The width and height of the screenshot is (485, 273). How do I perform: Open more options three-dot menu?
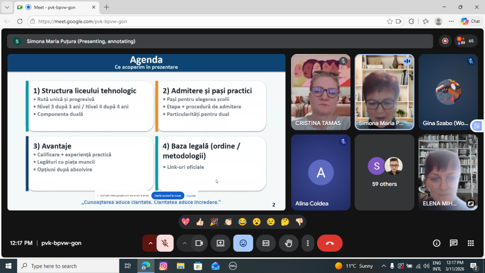(x=308, y=243)
